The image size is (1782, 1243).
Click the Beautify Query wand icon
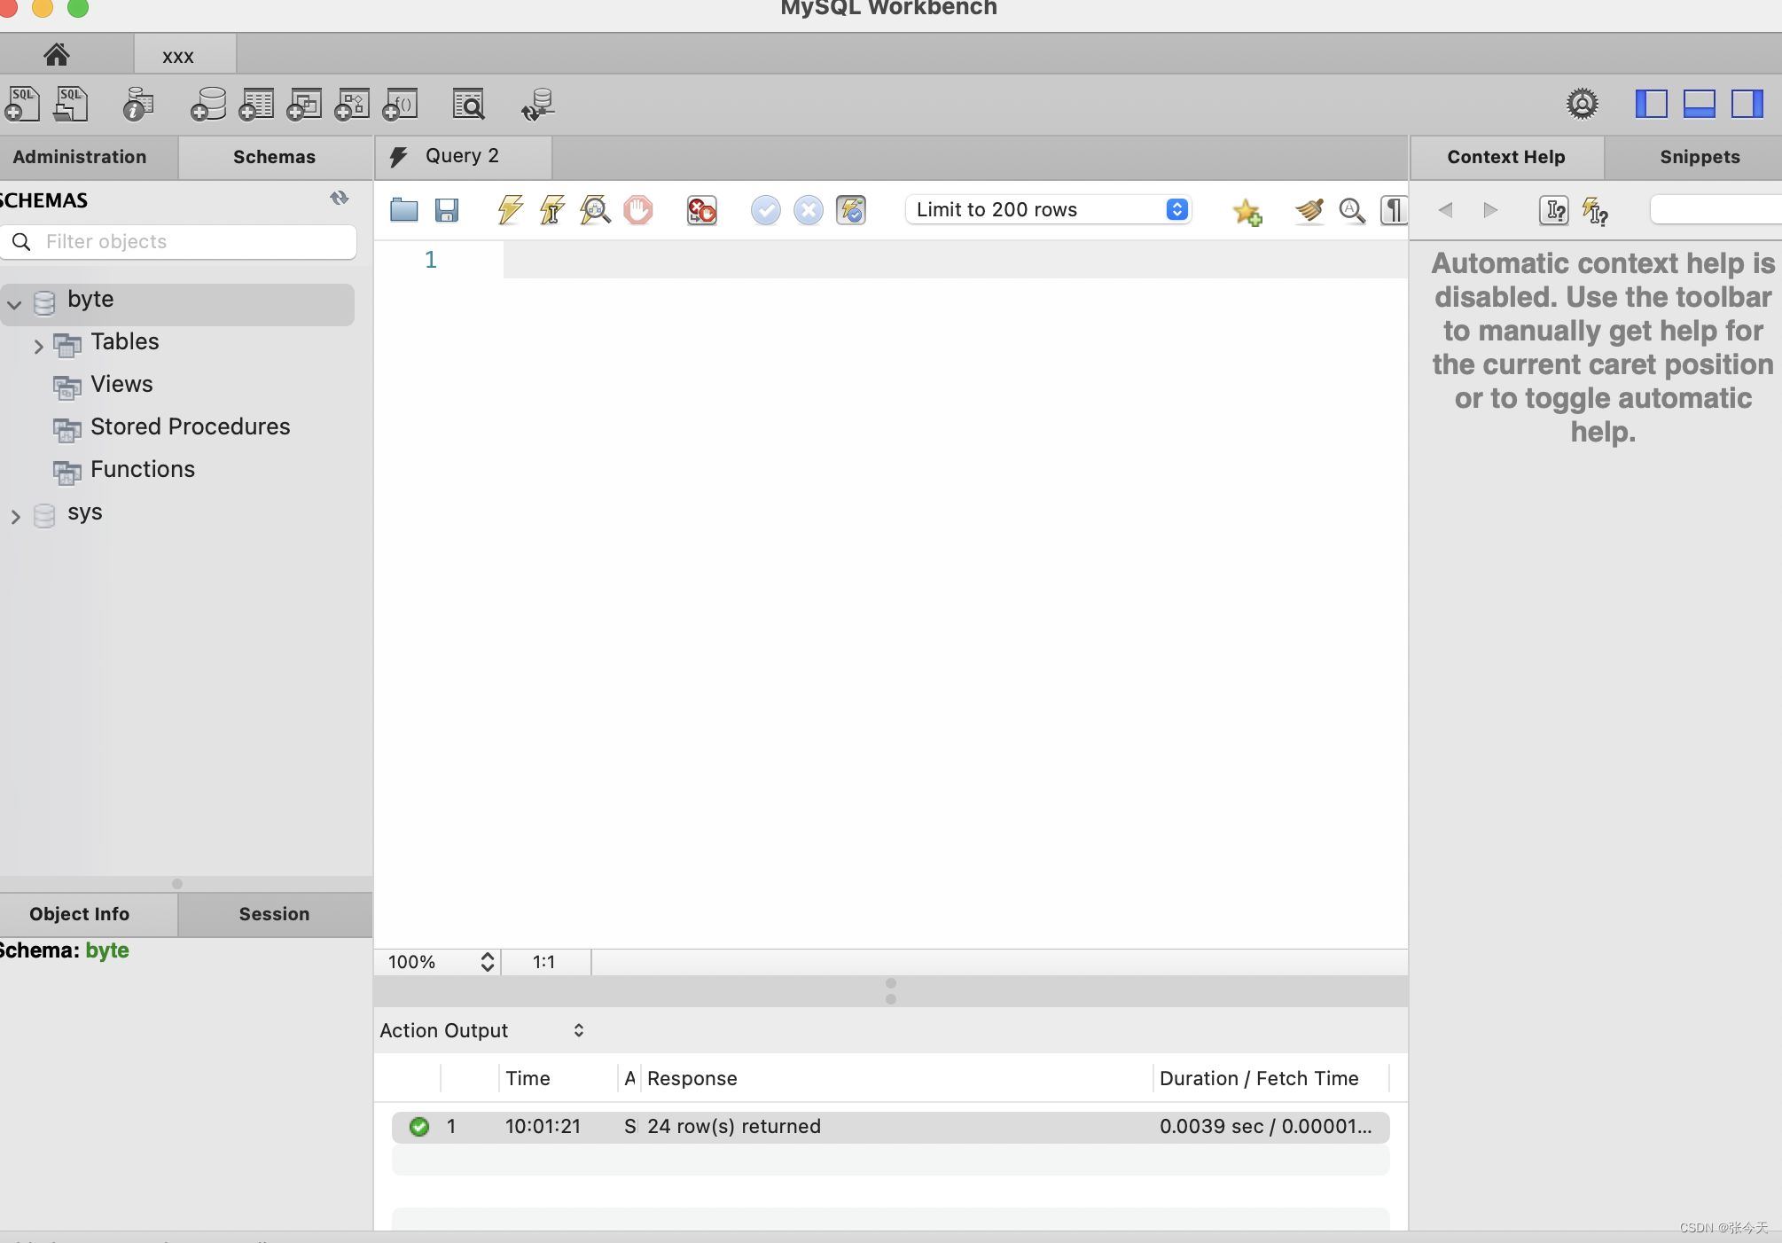(1307, 208)
